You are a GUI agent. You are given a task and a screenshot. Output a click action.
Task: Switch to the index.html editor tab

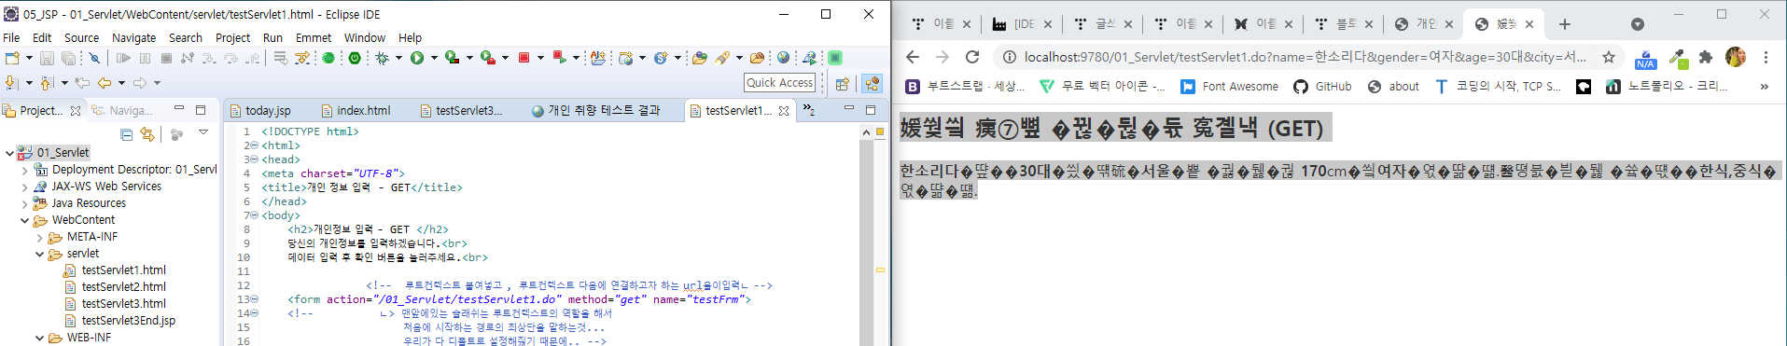356,110
